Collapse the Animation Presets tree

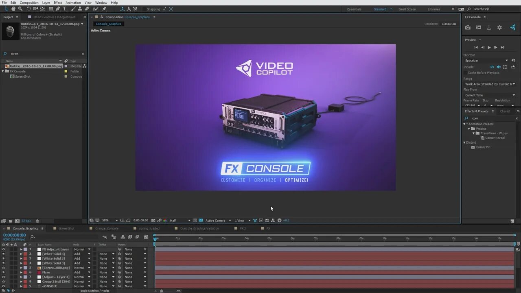(x=464, y=124)
